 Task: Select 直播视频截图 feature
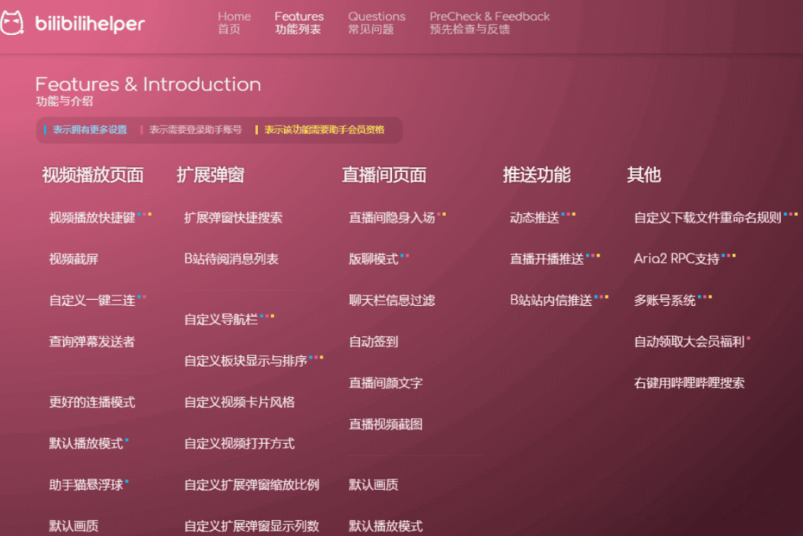pyautogui.click(x=386, y=424)
